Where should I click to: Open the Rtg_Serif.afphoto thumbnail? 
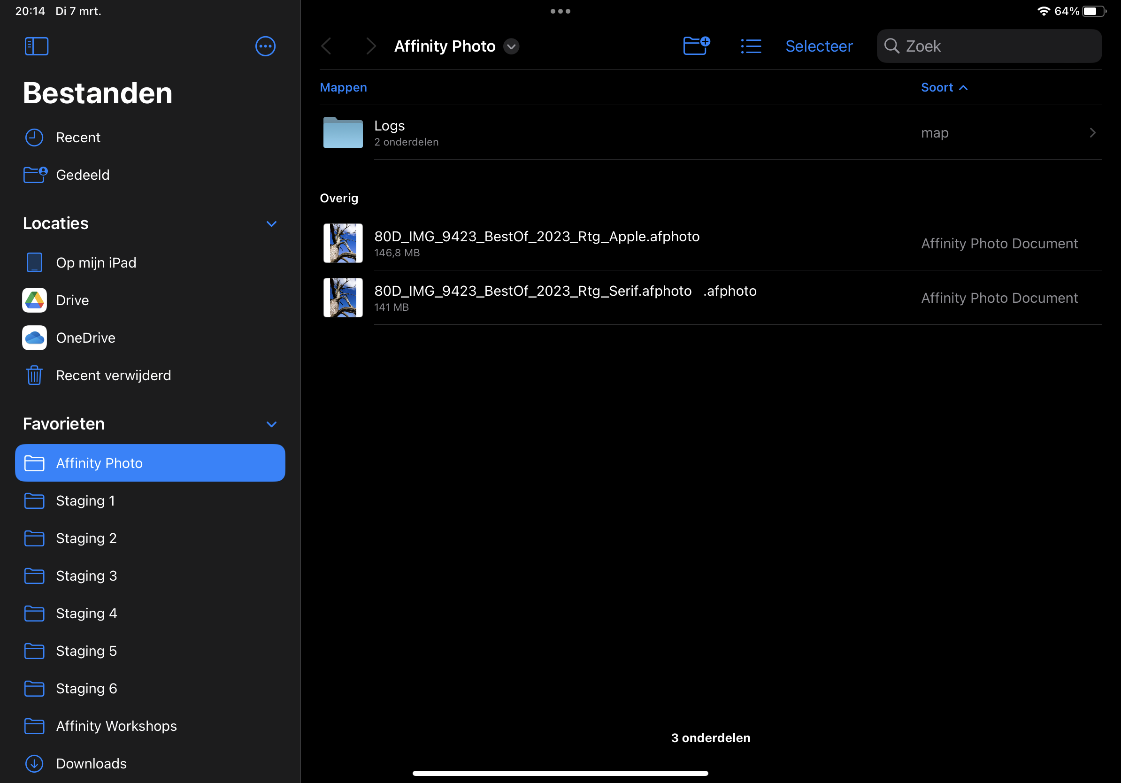pyautogui.click(x=343, y=298)
